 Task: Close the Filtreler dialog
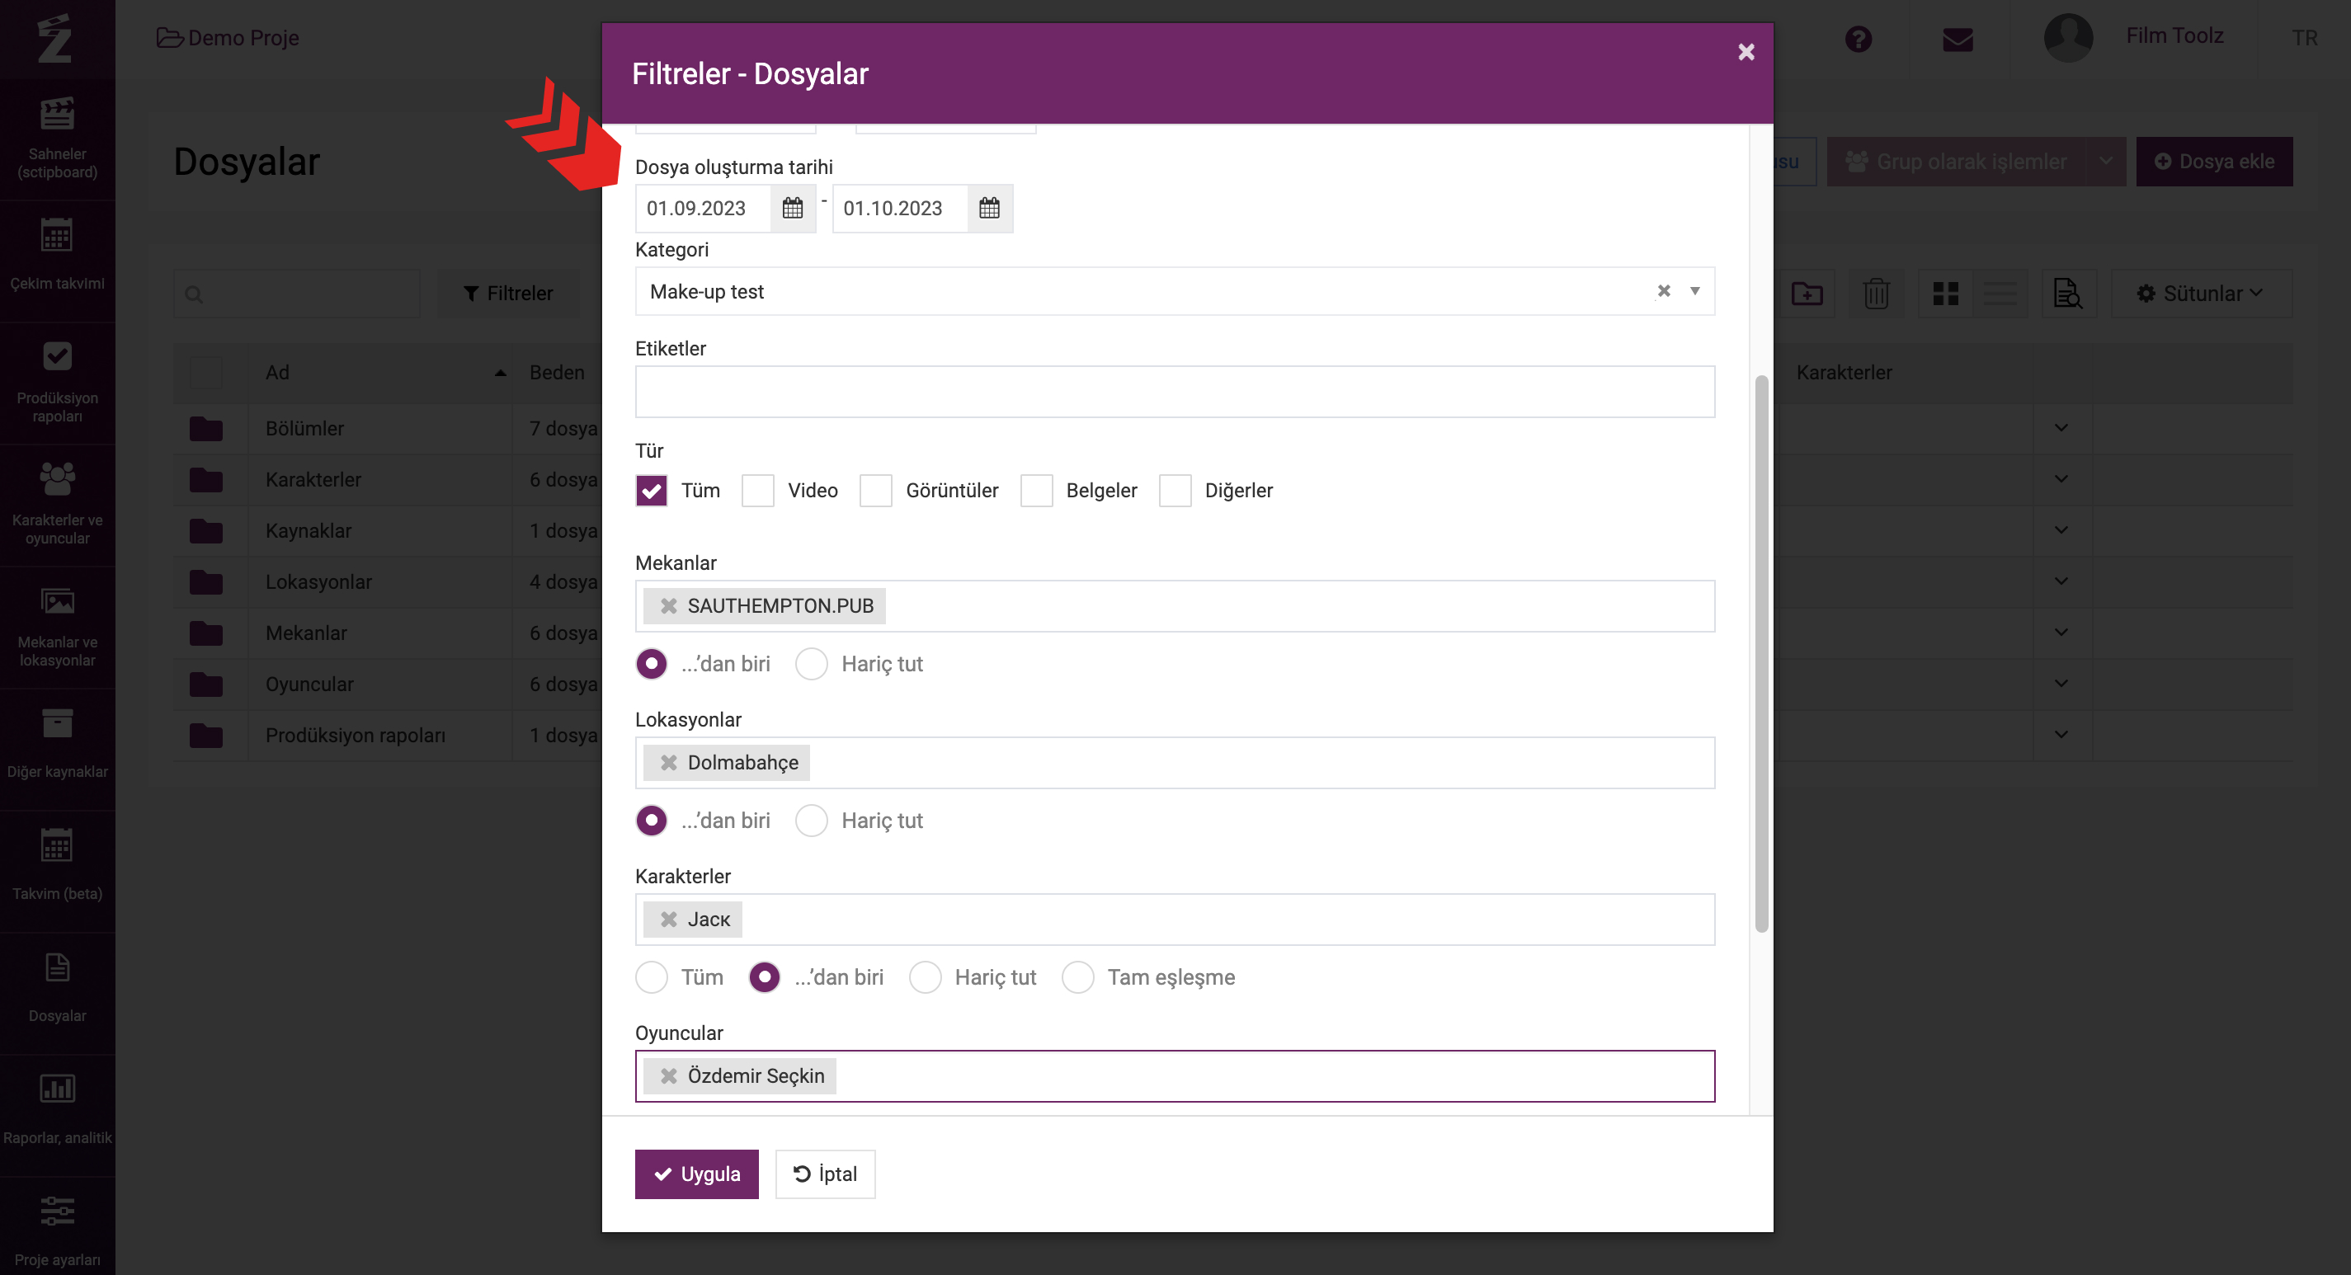coord(1746,52)
